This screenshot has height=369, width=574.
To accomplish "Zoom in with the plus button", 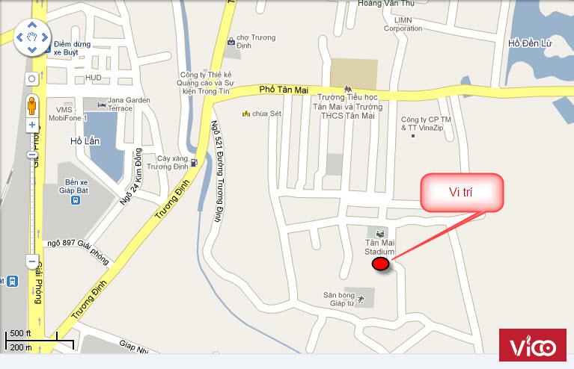I will pos(32,125).
